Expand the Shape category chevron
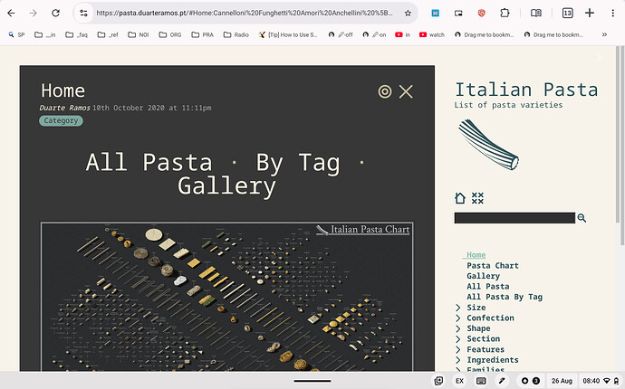Viewport: 625px width, 389px height. coord(458,328)
